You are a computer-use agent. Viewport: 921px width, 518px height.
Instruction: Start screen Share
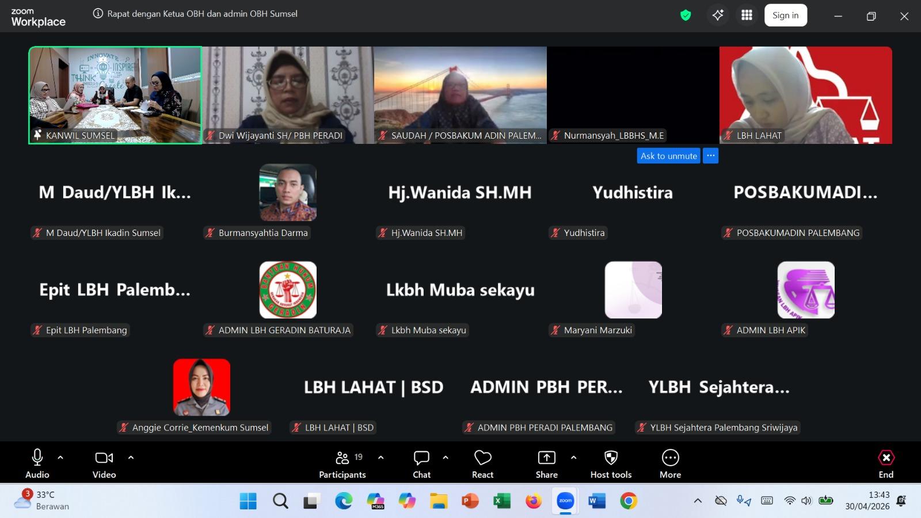point(546,463)
